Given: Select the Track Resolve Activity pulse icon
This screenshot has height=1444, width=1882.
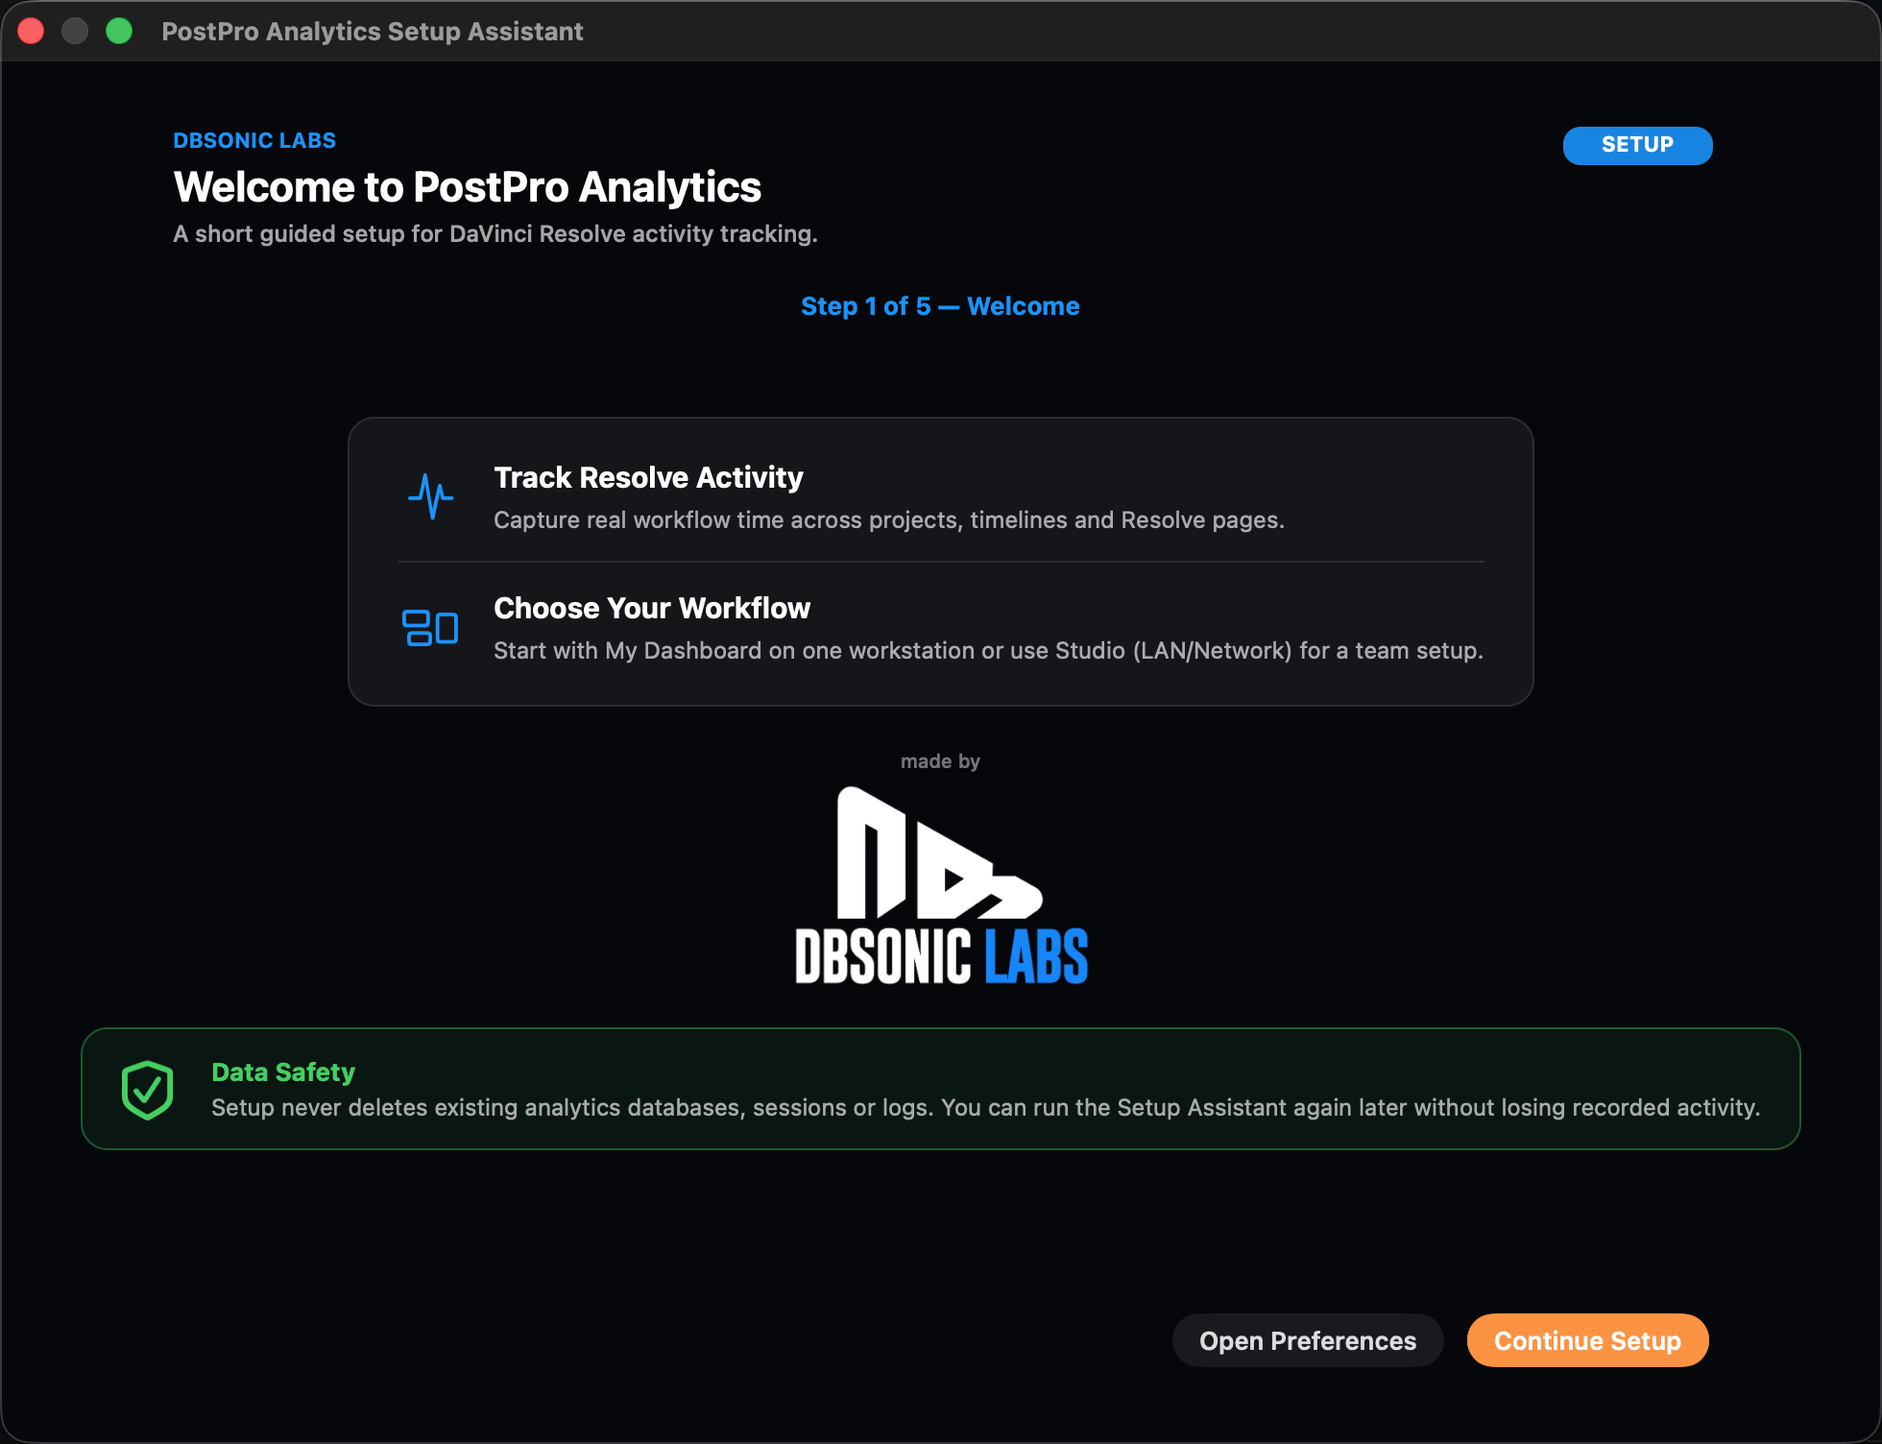Looking at the screenshot, I should tap(430, 496).
